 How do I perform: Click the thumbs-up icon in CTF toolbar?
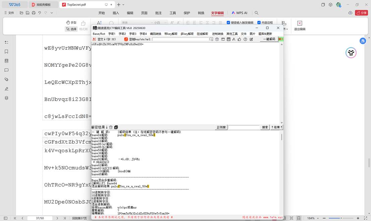point(239,39)
